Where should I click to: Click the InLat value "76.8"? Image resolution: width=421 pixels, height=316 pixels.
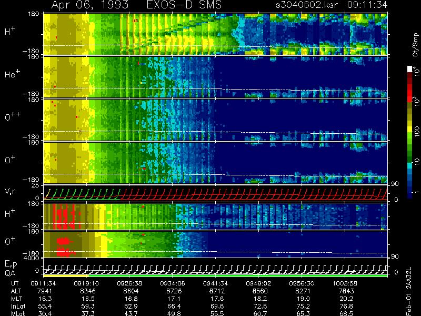coord(346,306)
